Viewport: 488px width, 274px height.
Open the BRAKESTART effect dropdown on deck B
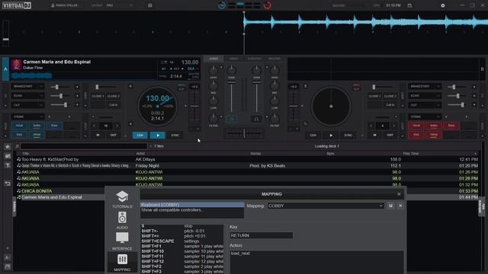pyautogui.click(x=425, y=86)
